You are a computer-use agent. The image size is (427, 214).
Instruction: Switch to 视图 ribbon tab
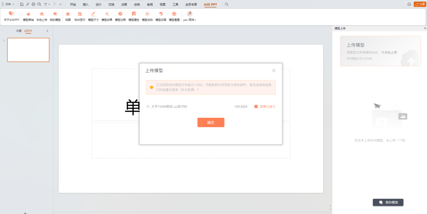click(x=162, y=4)
